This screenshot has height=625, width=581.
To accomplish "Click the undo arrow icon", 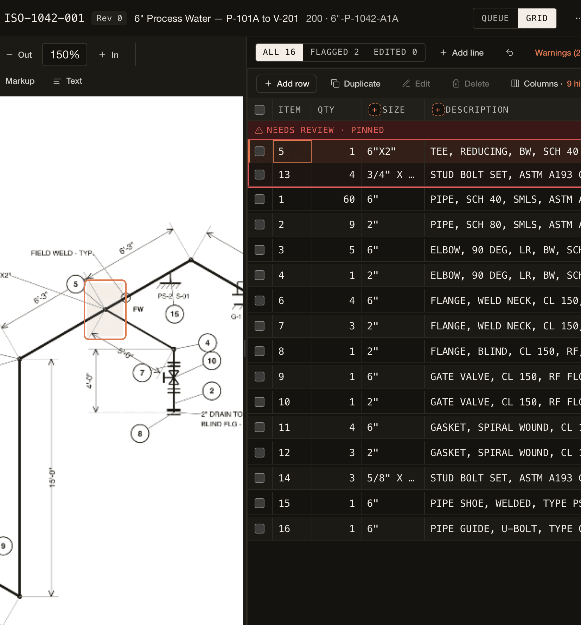I will (509, 53).
